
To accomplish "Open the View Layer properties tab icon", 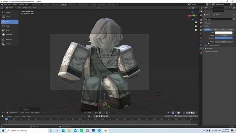I will pos(201,27).
